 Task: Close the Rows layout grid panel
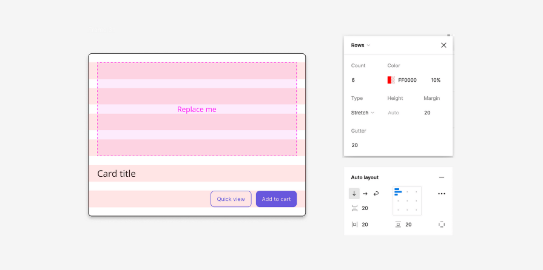444,45
